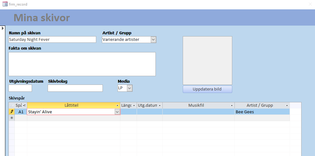
Task: Click the empty Längd cell of row A1
Action: pyautogui.click(x=129, y=112)
